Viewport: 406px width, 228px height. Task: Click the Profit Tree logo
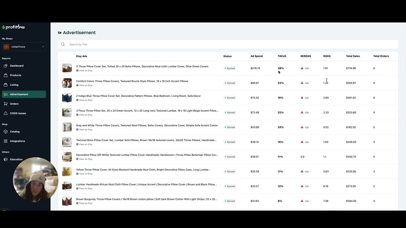(13, 27)
